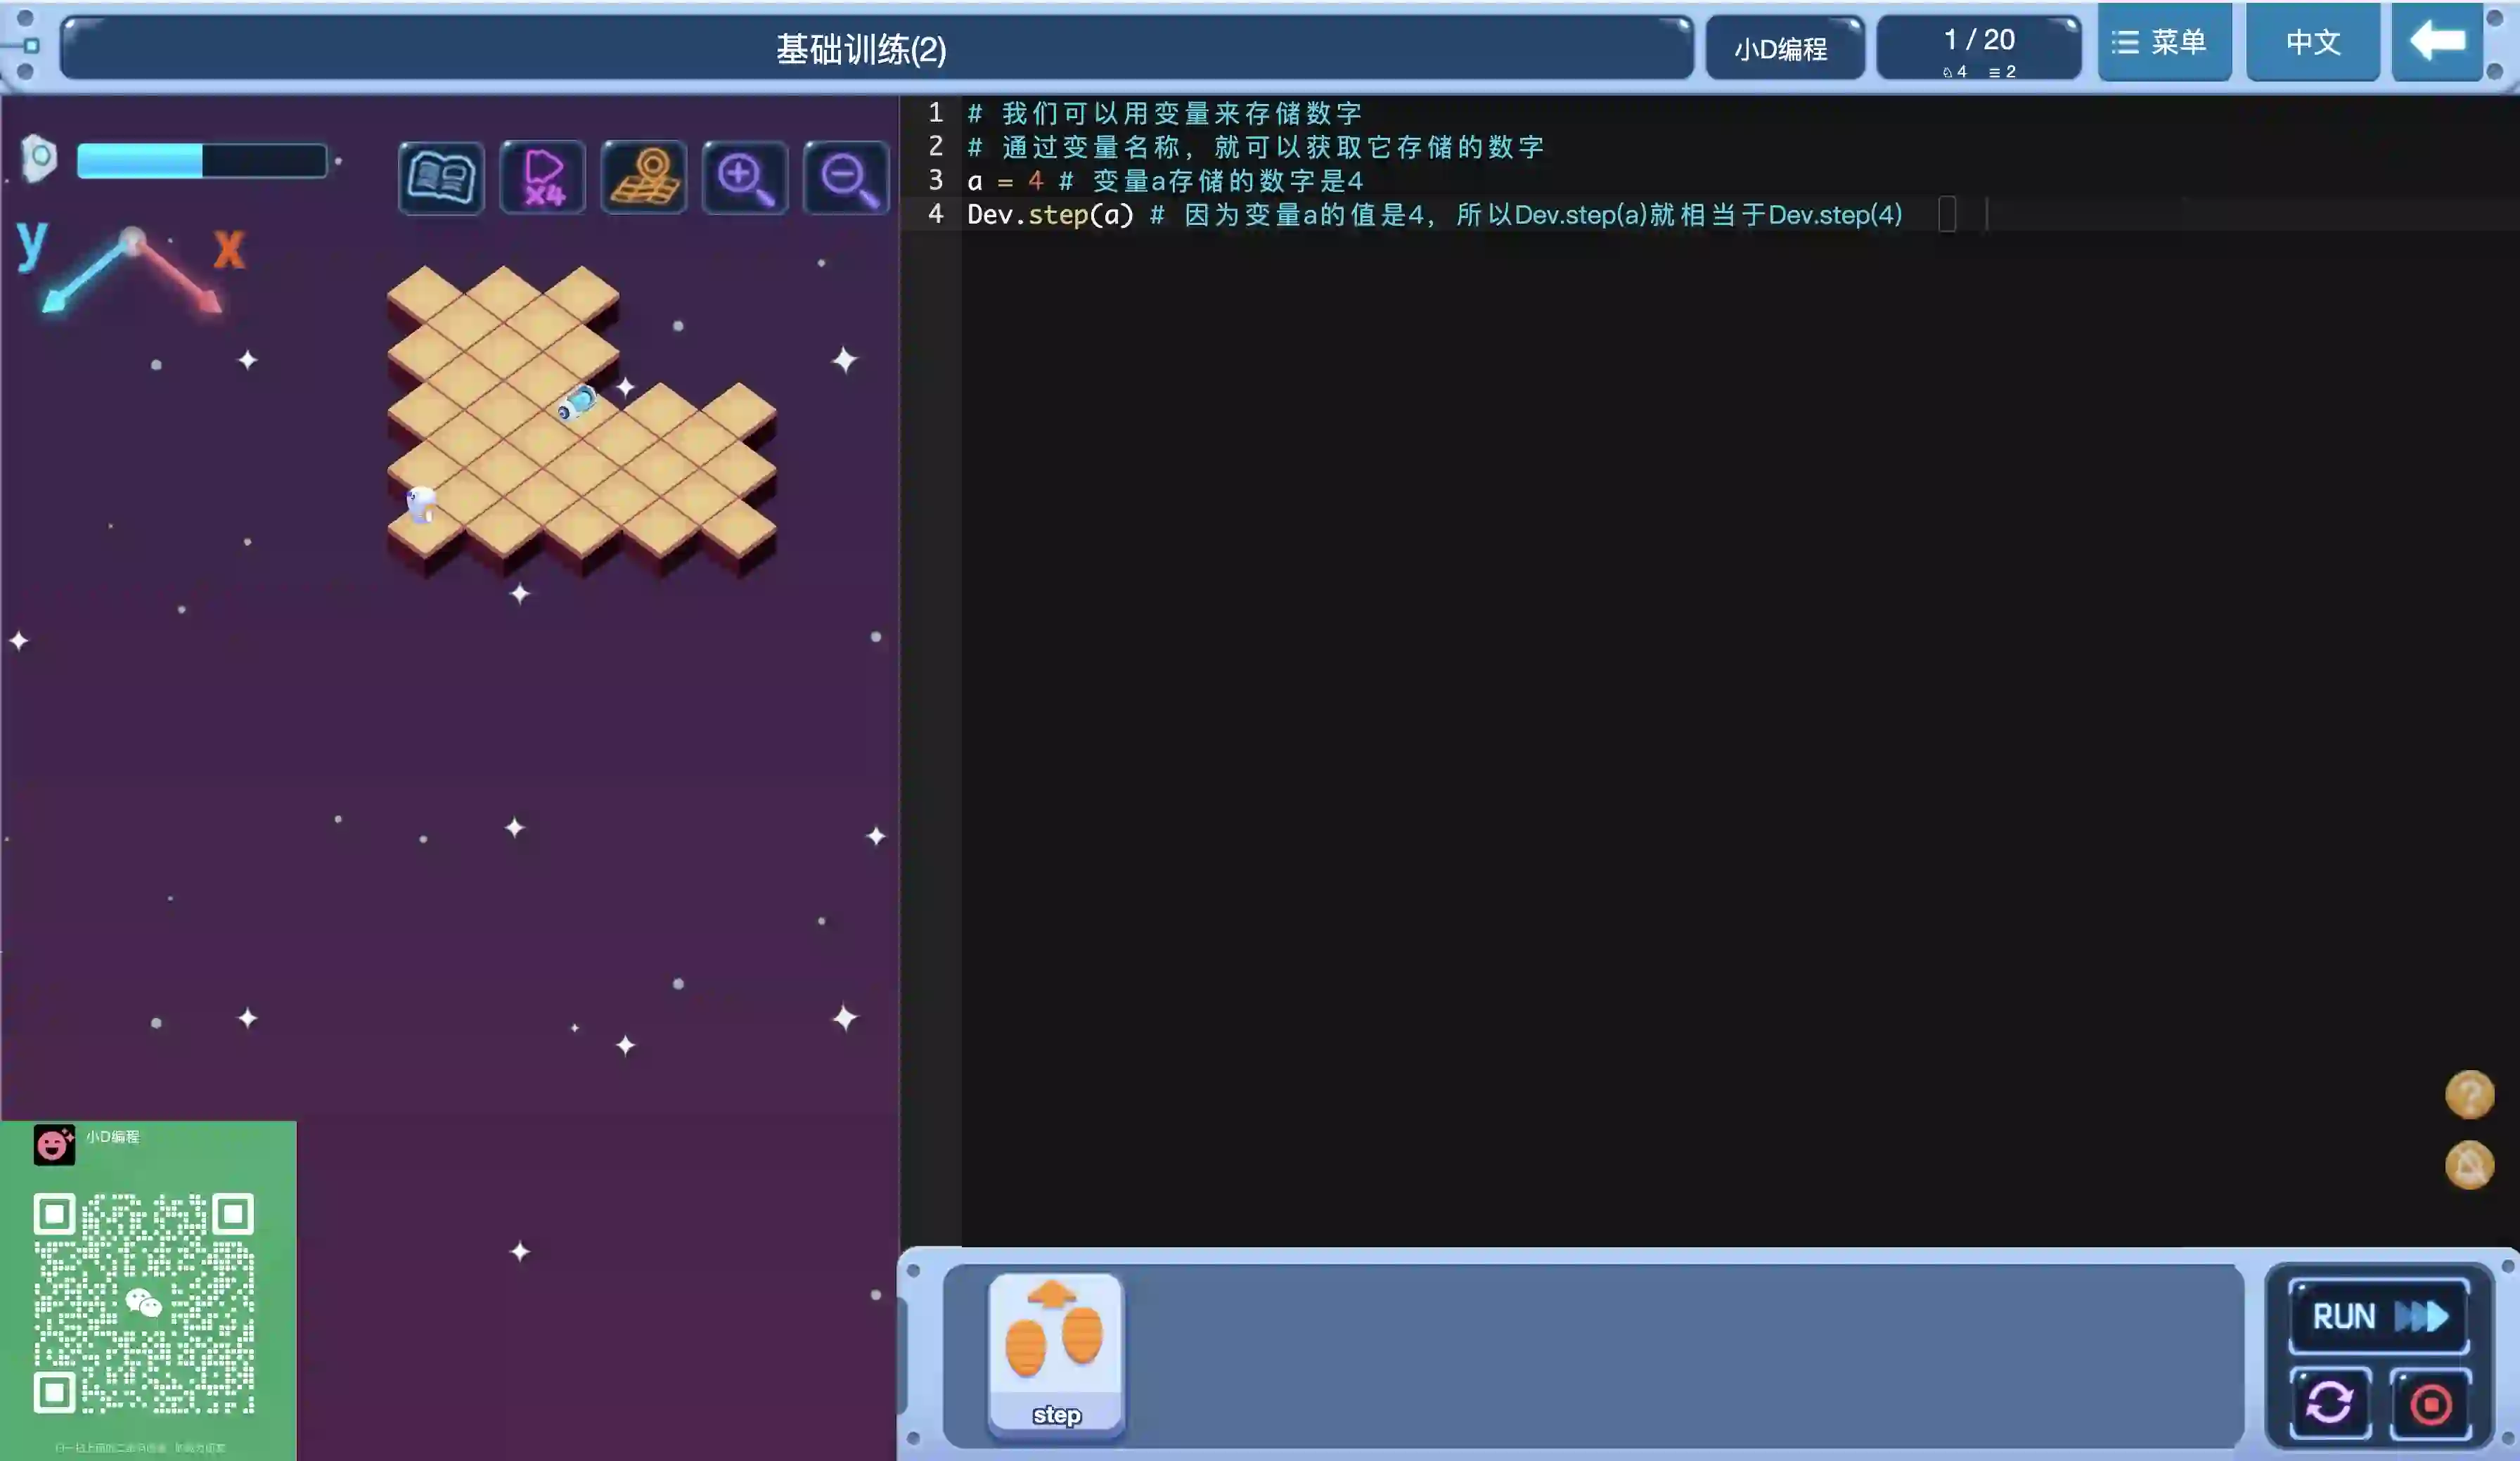Click the reset refresh arrows button
Screen dimensions: 2520x1461
point(2329,1403)
